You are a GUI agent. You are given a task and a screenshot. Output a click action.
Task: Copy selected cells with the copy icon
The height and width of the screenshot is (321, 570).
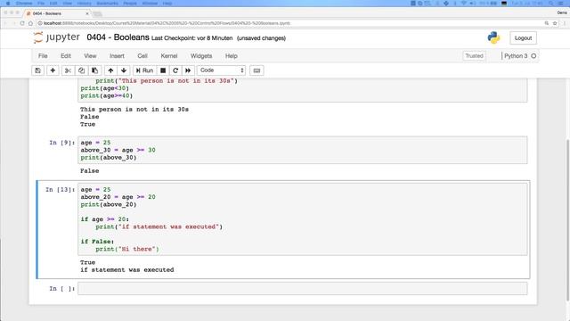[x=81, y=70]
